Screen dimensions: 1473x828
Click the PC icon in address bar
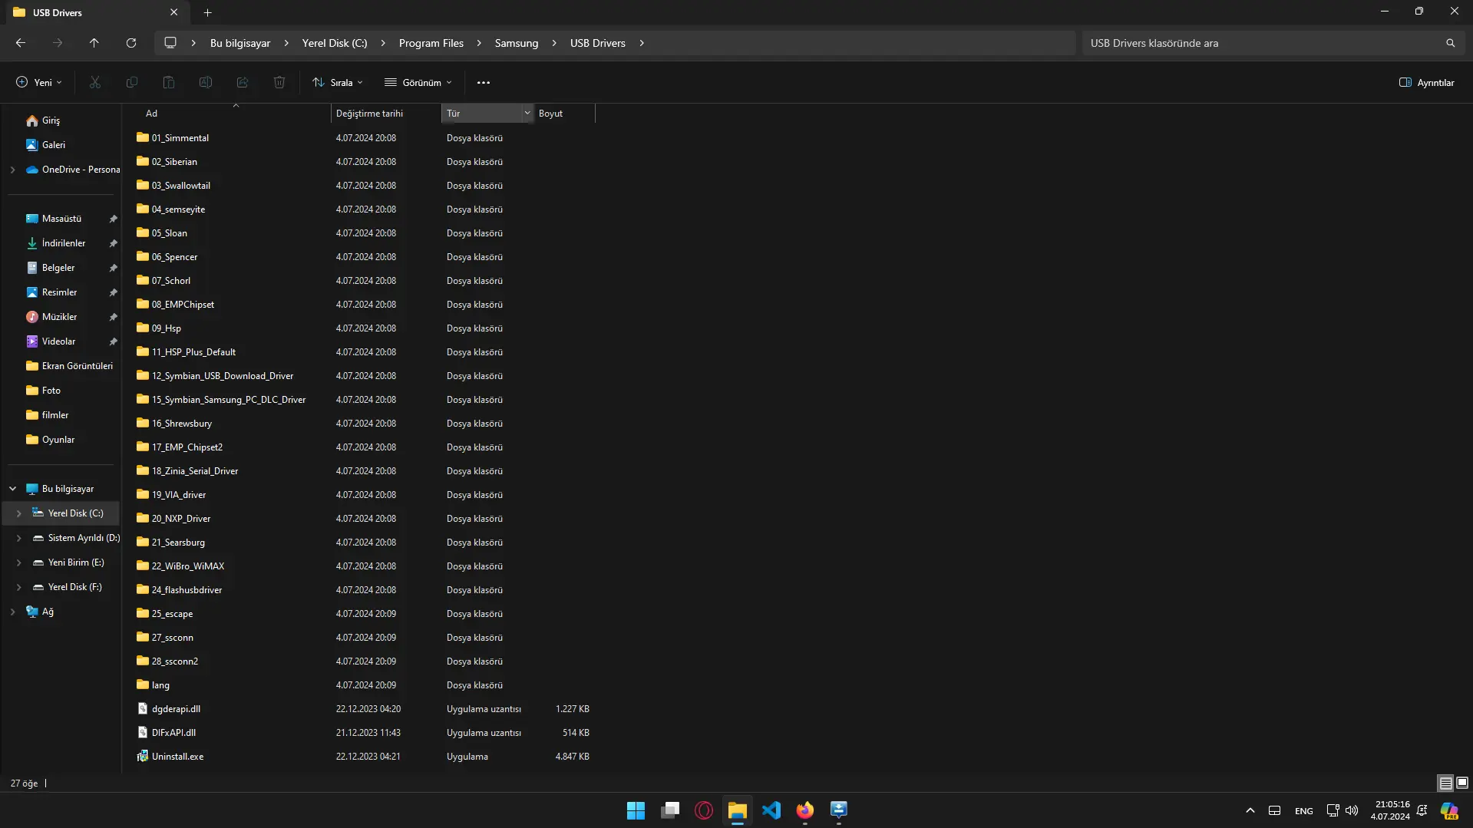tap(170, 43)
